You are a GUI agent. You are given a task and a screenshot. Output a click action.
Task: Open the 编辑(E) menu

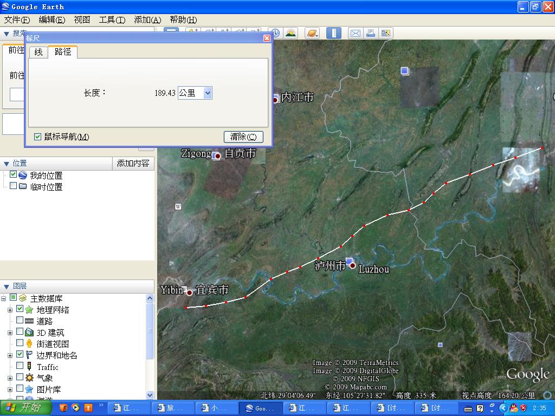click(x=51, y=20)
